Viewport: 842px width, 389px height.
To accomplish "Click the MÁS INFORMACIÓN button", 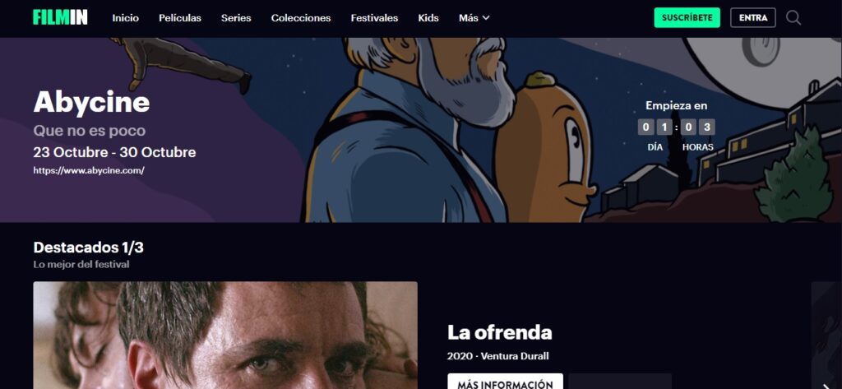I will (506, 382).
